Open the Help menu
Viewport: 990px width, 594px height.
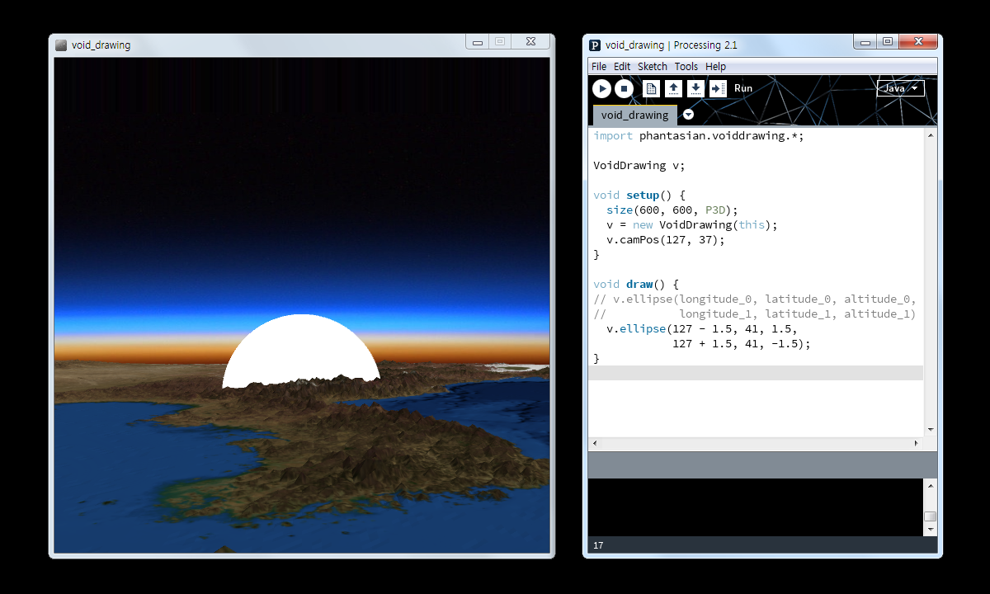click(x=716, y=66)
